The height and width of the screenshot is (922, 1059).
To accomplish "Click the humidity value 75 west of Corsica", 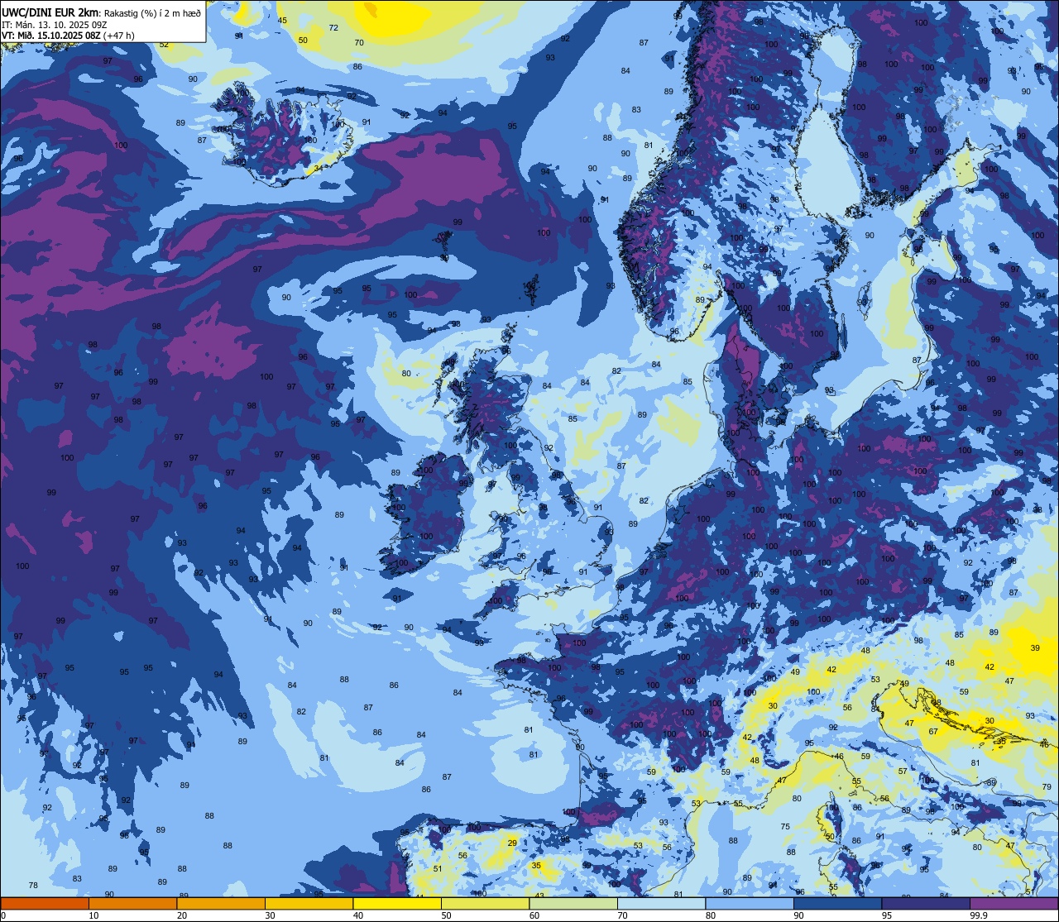I will click(785, 827).
